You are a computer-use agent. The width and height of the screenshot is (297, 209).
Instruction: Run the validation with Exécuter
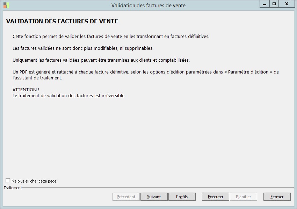tap(216, 197)
